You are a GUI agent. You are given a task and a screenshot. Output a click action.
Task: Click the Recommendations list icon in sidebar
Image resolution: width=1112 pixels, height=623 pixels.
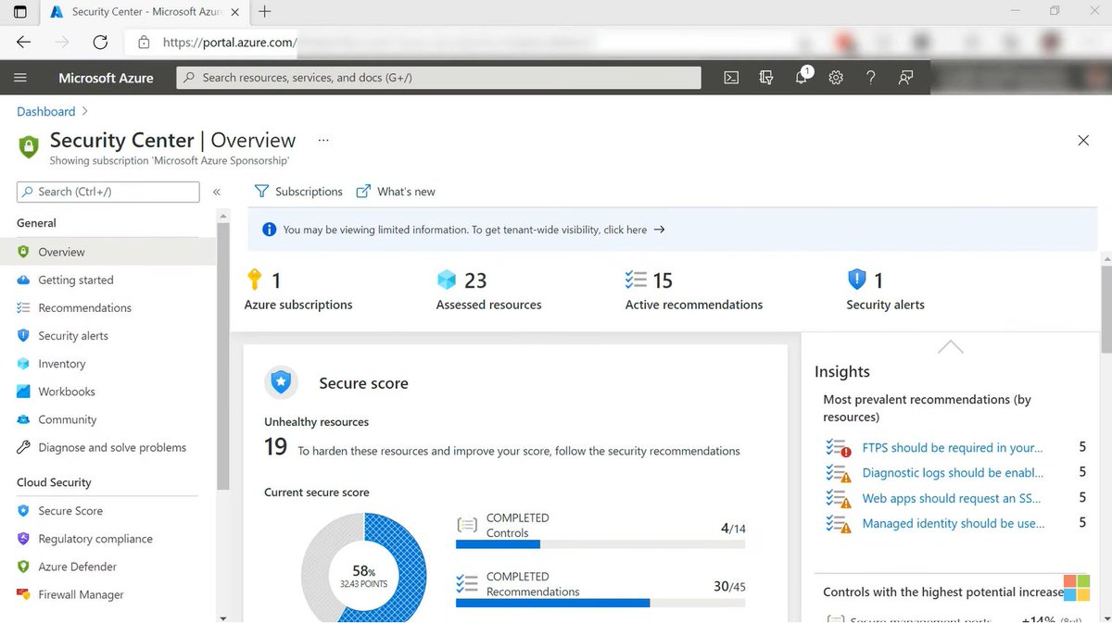(23, 307)
